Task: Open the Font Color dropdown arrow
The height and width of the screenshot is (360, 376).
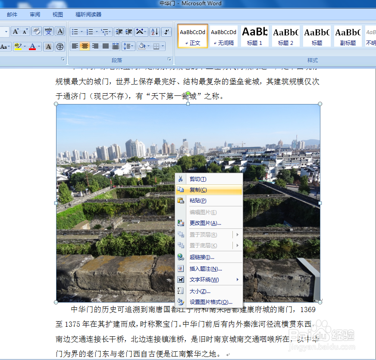Action: tap(39, 47)
